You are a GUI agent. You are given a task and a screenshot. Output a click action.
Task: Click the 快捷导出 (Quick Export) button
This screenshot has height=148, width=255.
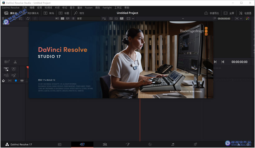pos(211,13)
